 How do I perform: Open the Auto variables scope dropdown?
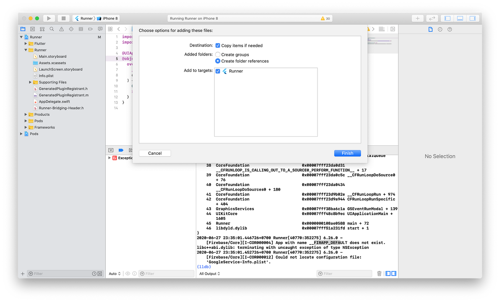[115, 274]
